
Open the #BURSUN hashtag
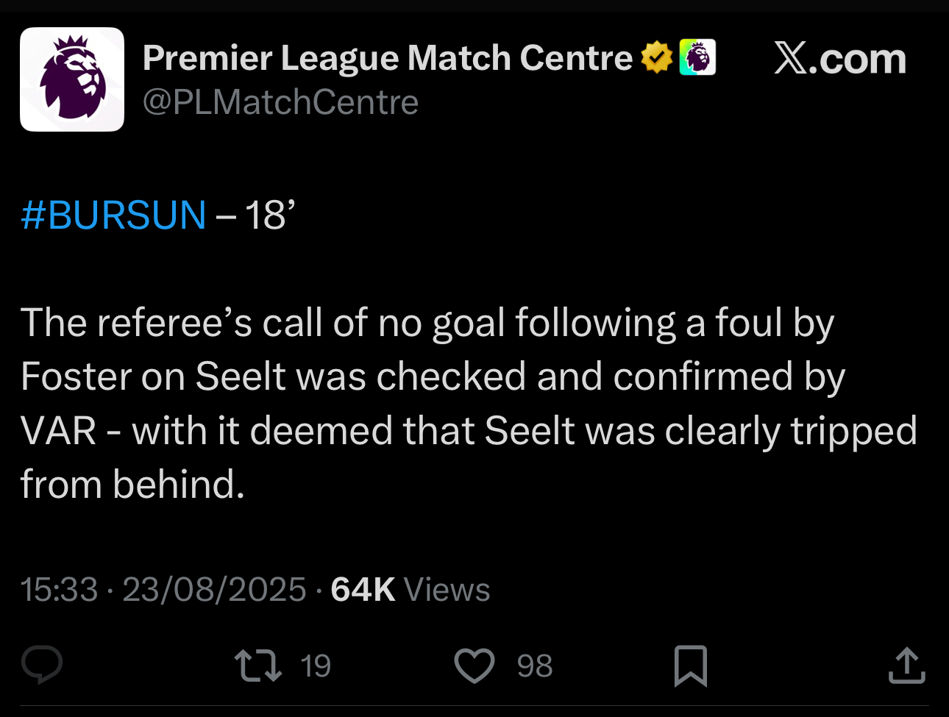113,215
